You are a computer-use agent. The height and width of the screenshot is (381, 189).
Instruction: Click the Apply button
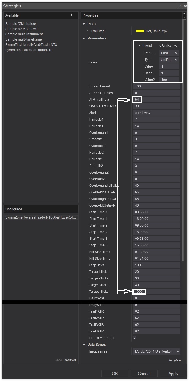pos(173,374)
